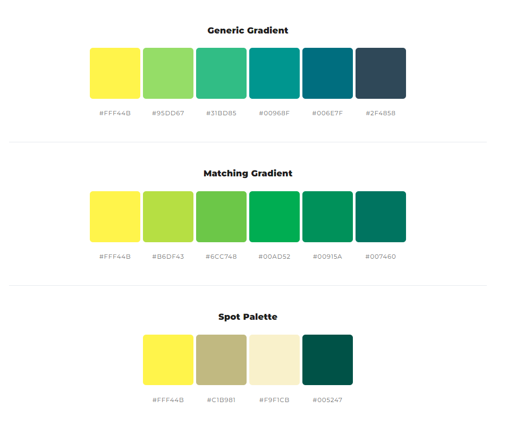Choose the teal #00968F swatch
This screenshot has height=426, width=524.
pyautogui.click(x=274, y=73)
